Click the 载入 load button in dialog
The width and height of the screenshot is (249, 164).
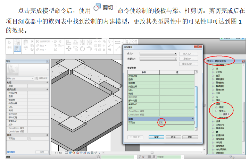(189, 54)
